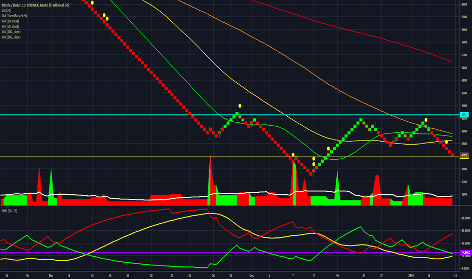The width and height of the screenshot is (472, 279).
Task: Click the 2019 label on time axis
Action: coord(411,275)
